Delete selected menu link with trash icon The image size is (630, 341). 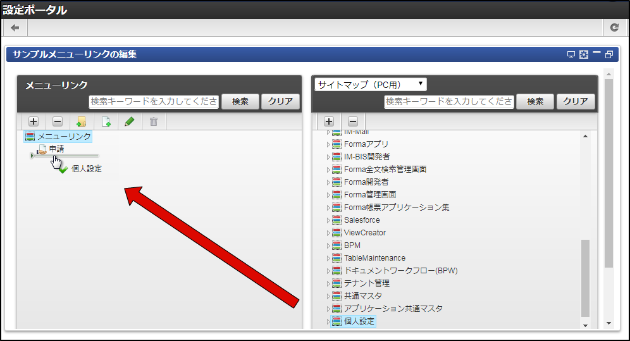(154, 121)
